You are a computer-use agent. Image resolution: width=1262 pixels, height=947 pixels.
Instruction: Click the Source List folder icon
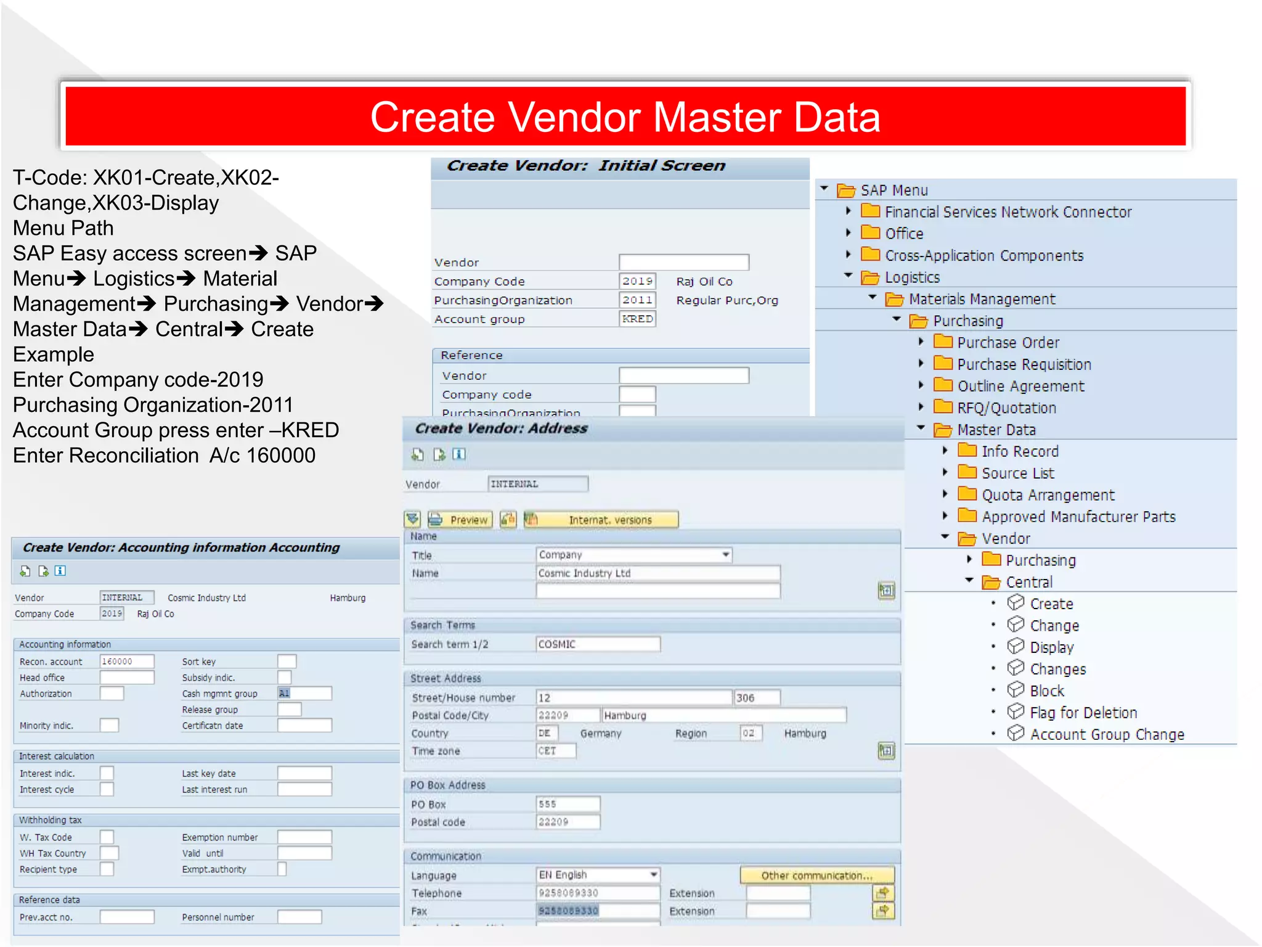click(967, 472)
